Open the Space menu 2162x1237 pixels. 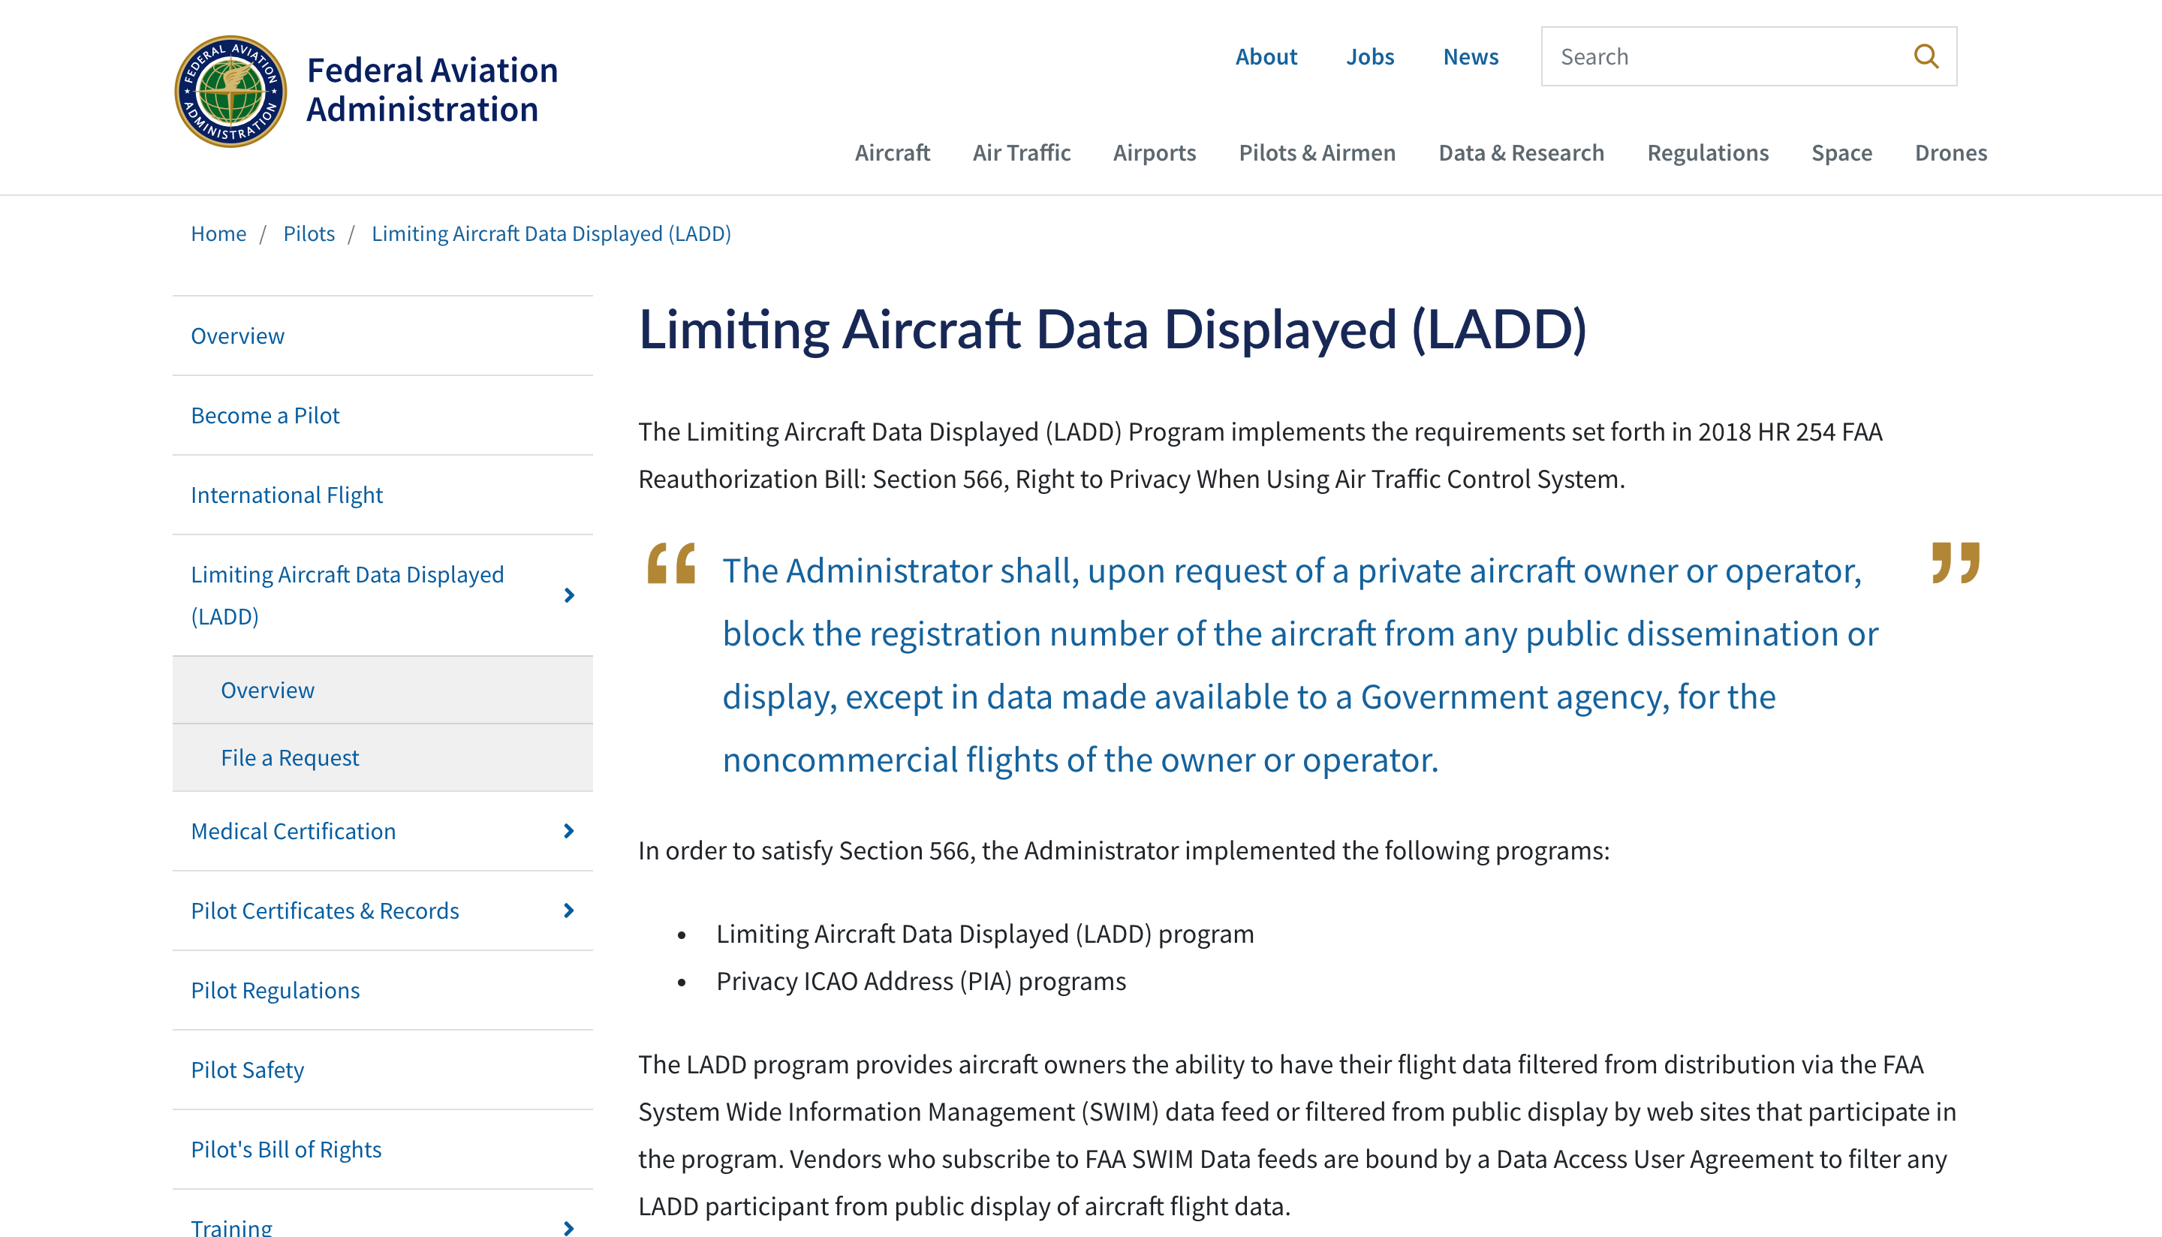(x=1841, y=152)
